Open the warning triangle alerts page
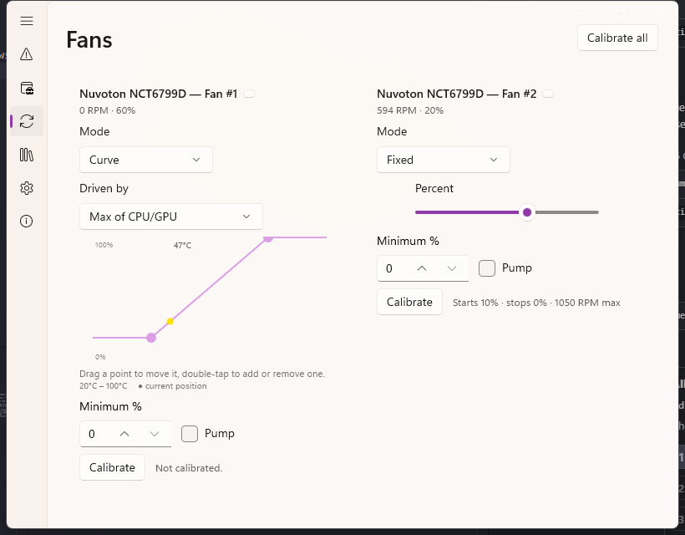The height and width of the screenshot is (535, 685). pyautogui.click(x=27, y=54)
